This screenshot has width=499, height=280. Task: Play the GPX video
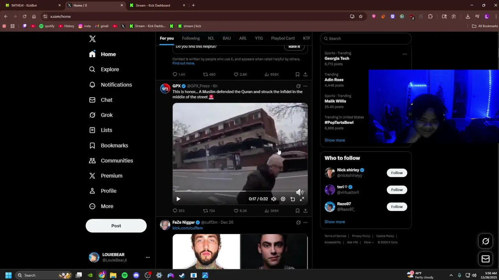tap(178, 199)
